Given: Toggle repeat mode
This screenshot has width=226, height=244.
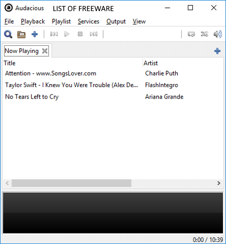Looking at the screenshot, I should 191,34.
